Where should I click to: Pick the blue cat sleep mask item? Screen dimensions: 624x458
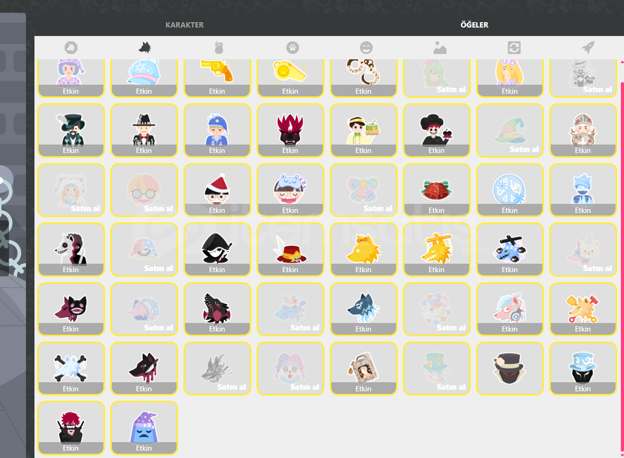coord(291,190)
